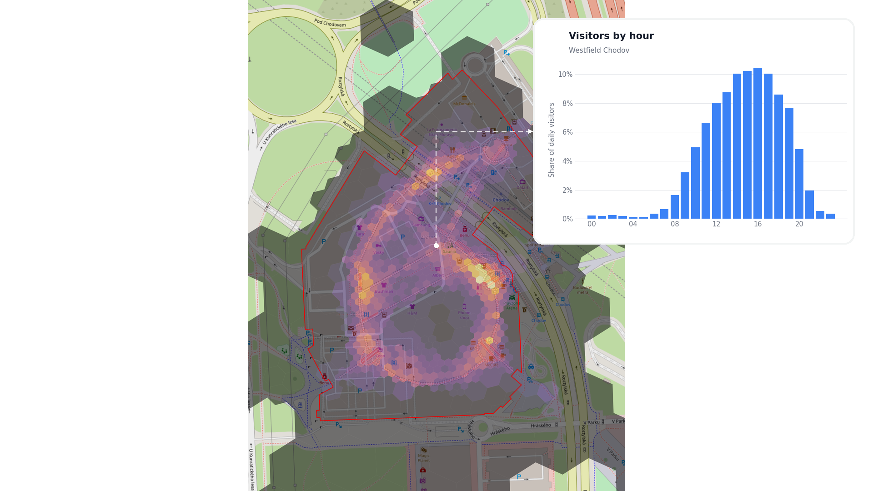The image size is (873, 491).
Task: Click the 'Magic Planet' label
Action: [423, 458]
